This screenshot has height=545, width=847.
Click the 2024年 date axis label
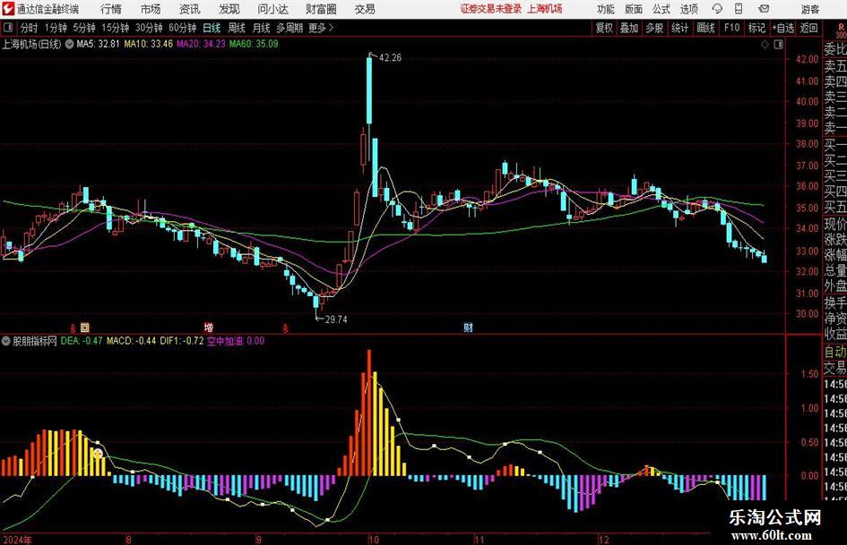tap(17, 540)
